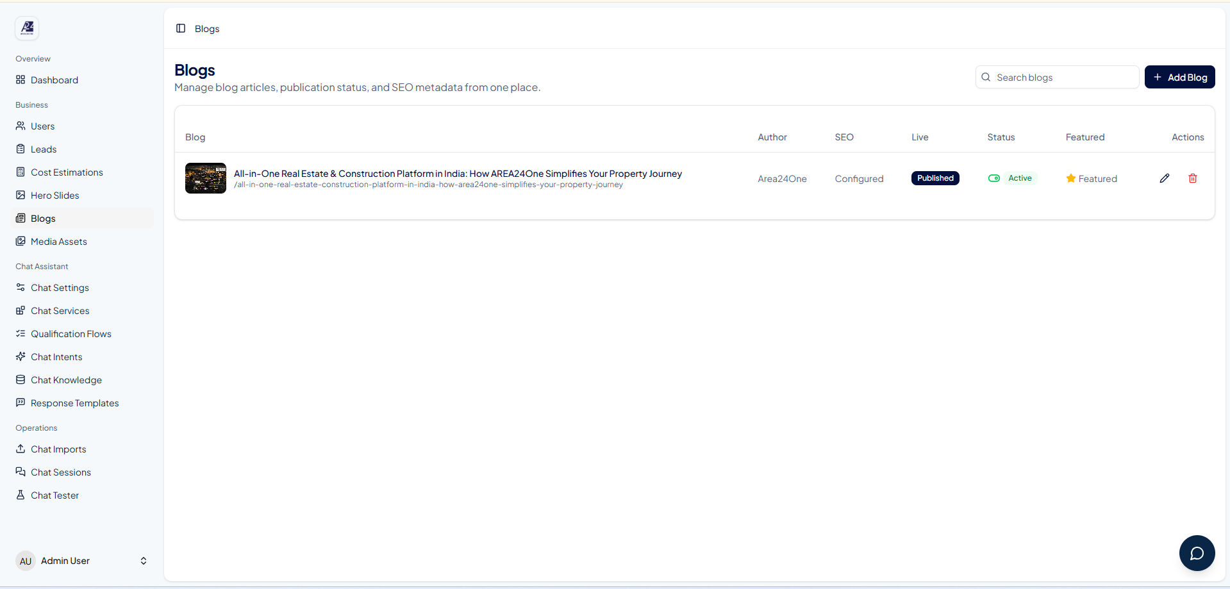Screen dimensions: 1230x589
Task: Click the yellow Featured star icon
Action: (x=1070, y=178)
